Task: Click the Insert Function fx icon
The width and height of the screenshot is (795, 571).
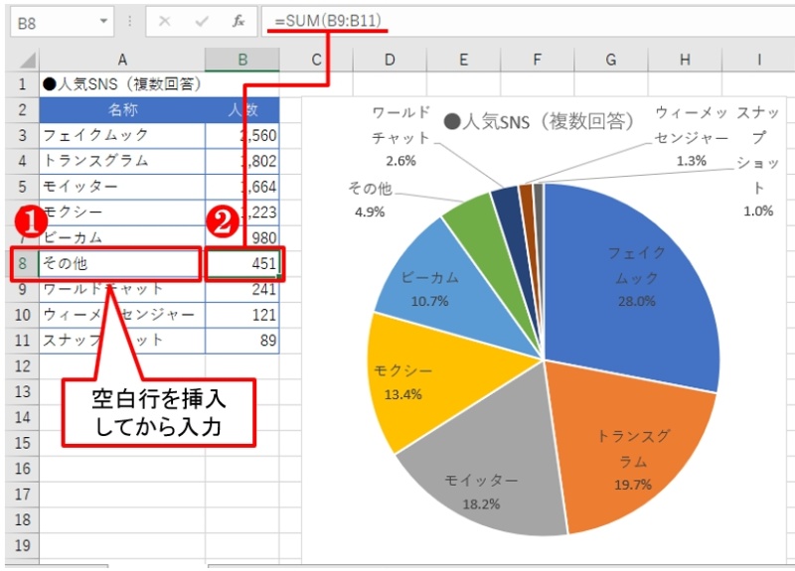Action: 238,21
